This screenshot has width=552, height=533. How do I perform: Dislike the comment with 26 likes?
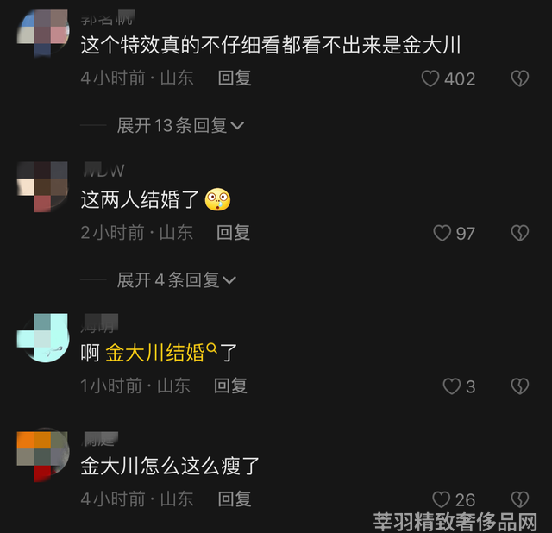519,499
